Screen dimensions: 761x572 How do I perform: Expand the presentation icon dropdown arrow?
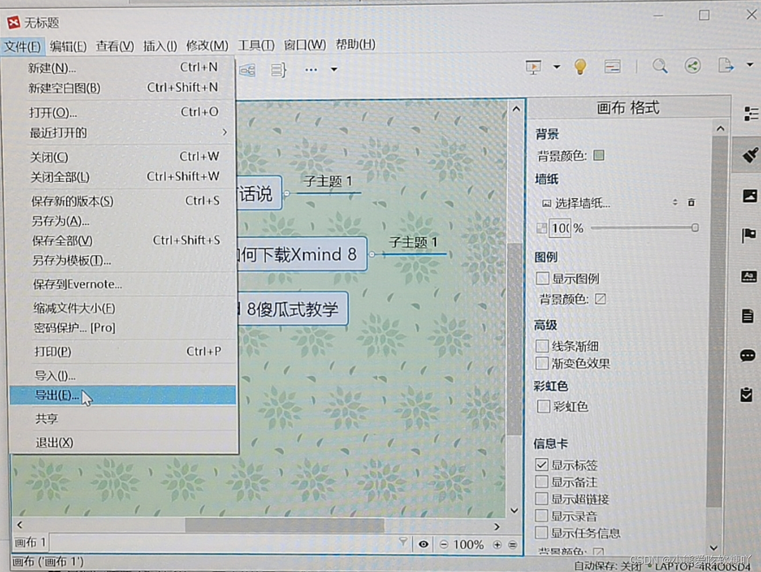click(557, 67)
